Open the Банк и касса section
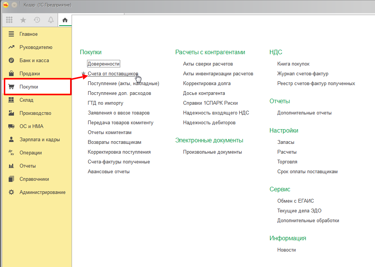375x267 pixels. [x=34, y=60]
